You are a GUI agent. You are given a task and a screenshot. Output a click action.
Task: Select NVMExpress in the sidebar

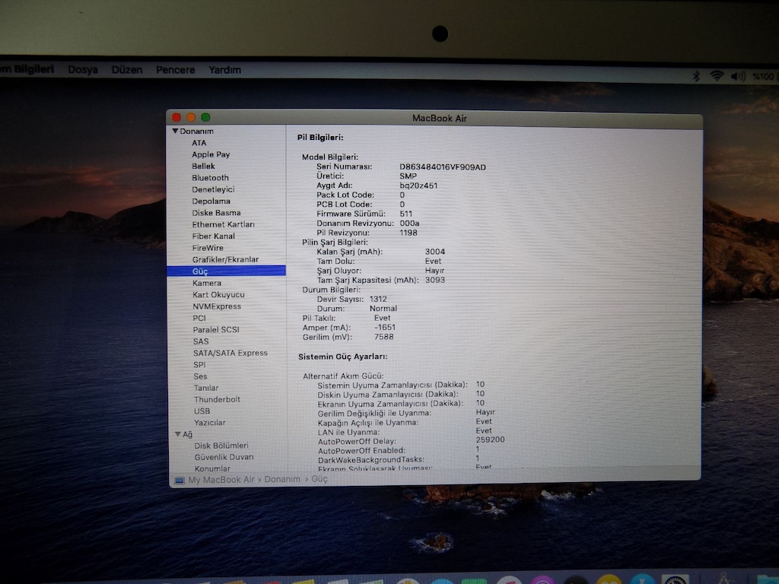click(x=217, y=306)
